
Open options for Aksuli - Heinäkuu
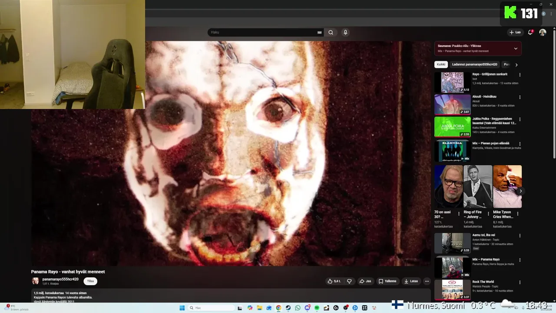(x=520, y=97)
